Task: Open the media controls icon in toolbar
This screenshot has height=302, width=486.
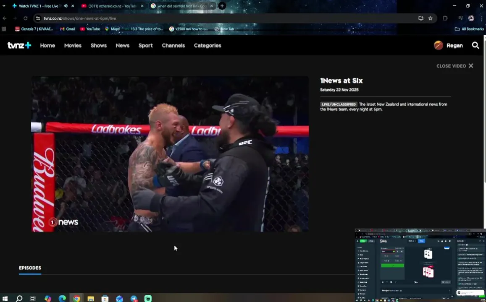Action: point(460,18)
